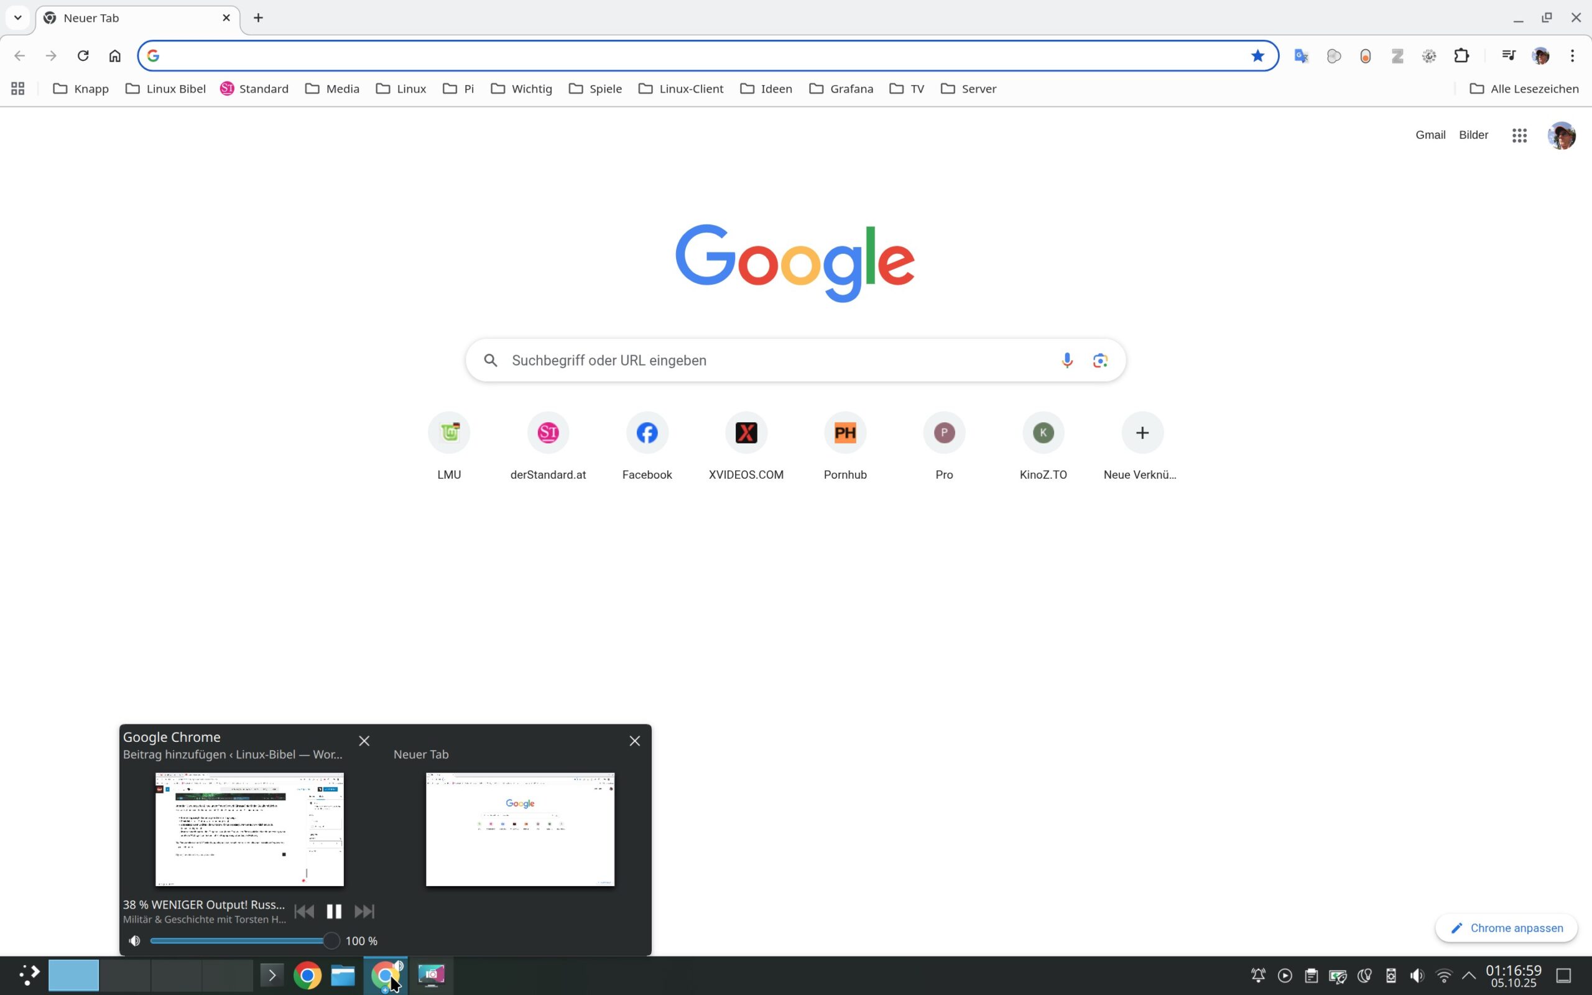Start voice search with the microphone icon
The width and height of the screenshot is (1592, 995).
click(1067, 360)
